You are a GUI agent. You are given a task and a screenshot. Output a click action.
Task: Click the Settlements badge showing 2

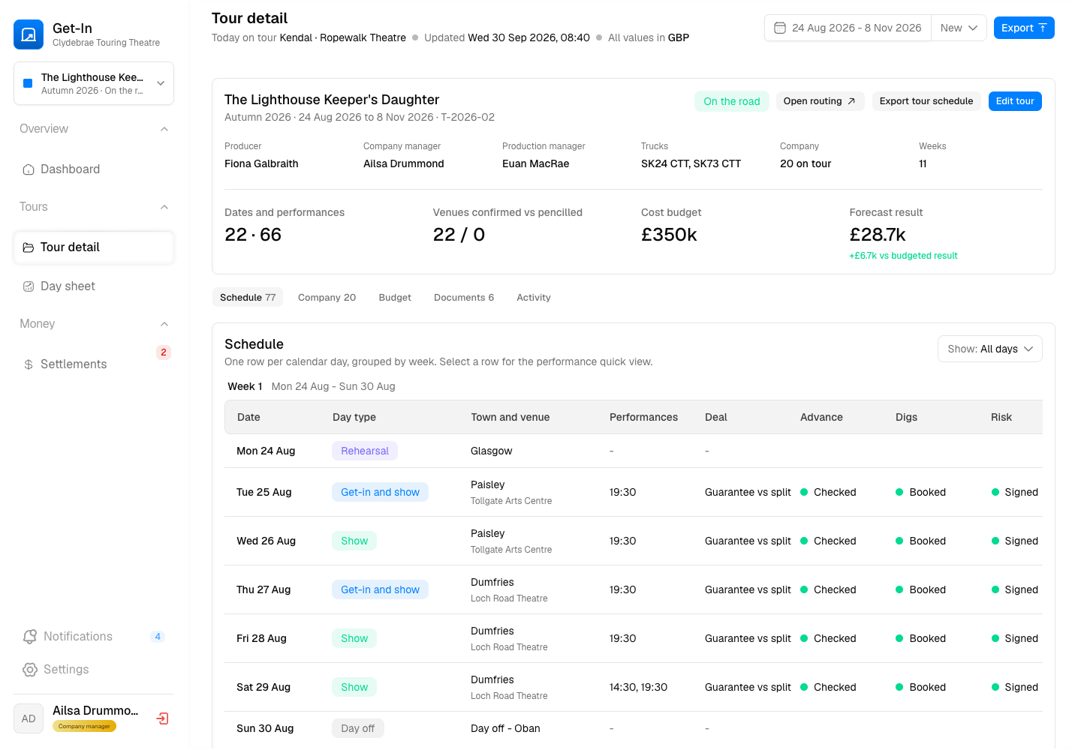click(x=164, y=352)
